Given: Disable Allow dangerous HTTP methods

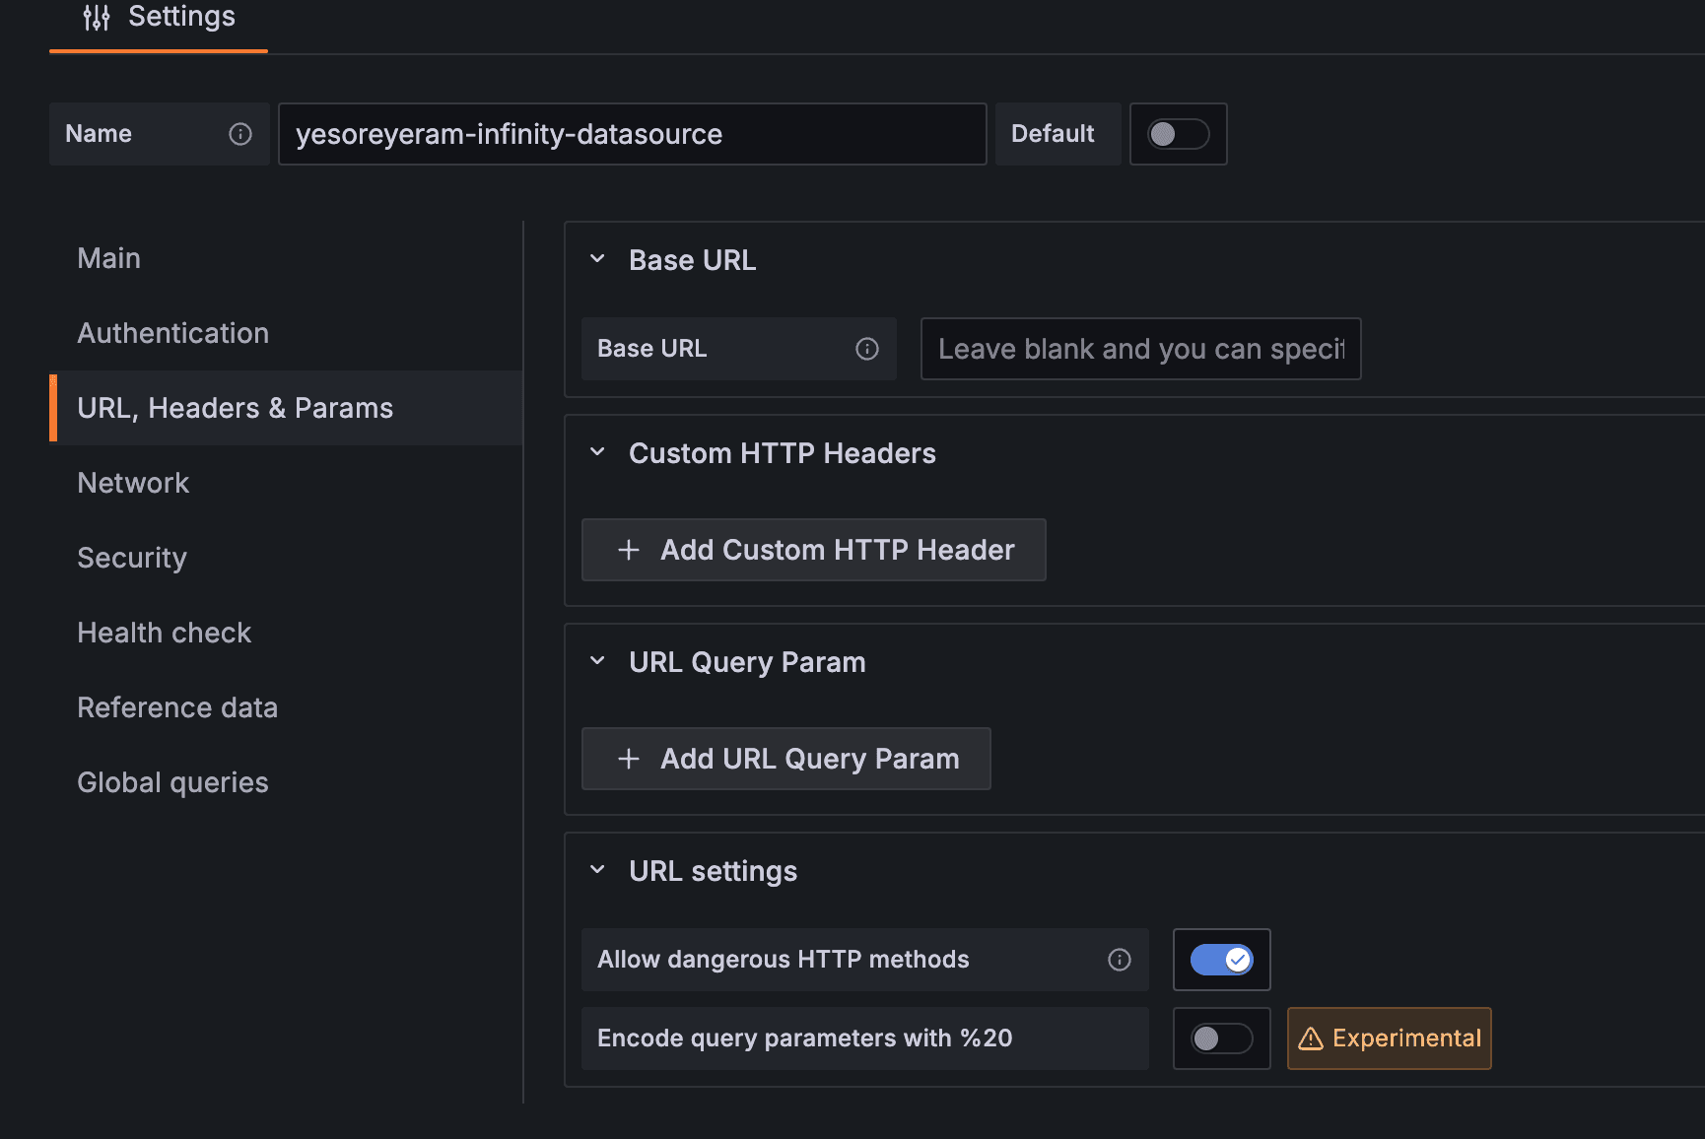Looking at the screenshot, I should 1221,959.
